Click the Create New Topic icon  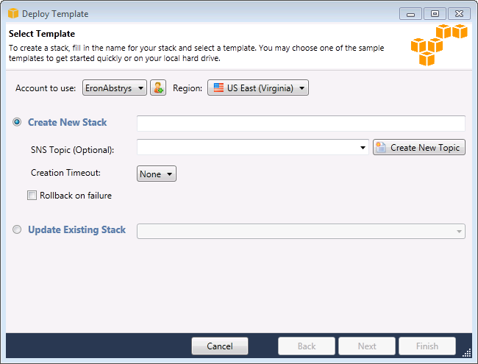click(x=381, y=148)
